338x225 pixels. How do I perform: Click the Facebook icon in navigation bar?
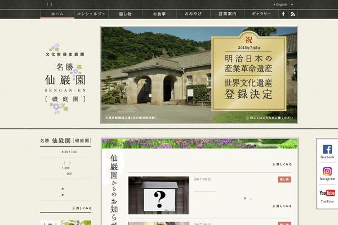tap(283, 14)
